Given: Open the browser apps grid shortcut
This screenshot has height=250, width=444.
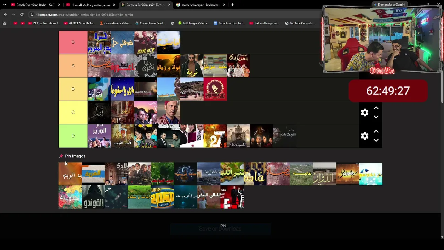Looking at the screenshot, I should (x=5, y=23).
